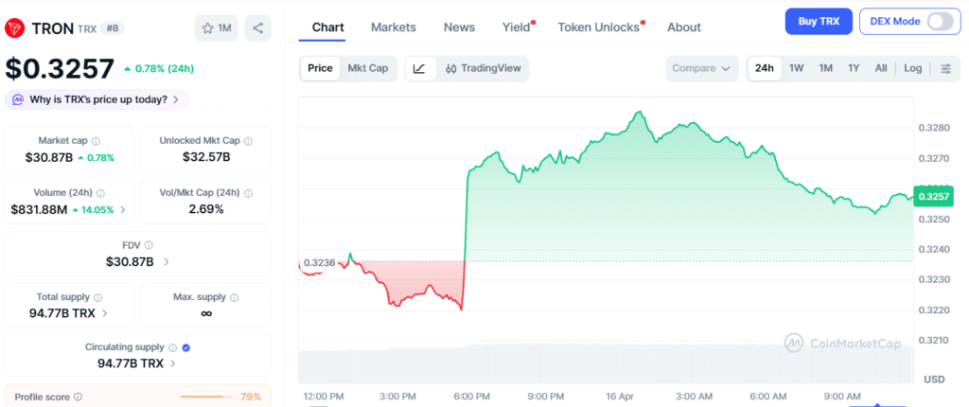The height and width of the screenshot is (407, 969).
Task: Click the #8 rank badge
Action: (x=112, y=27)
